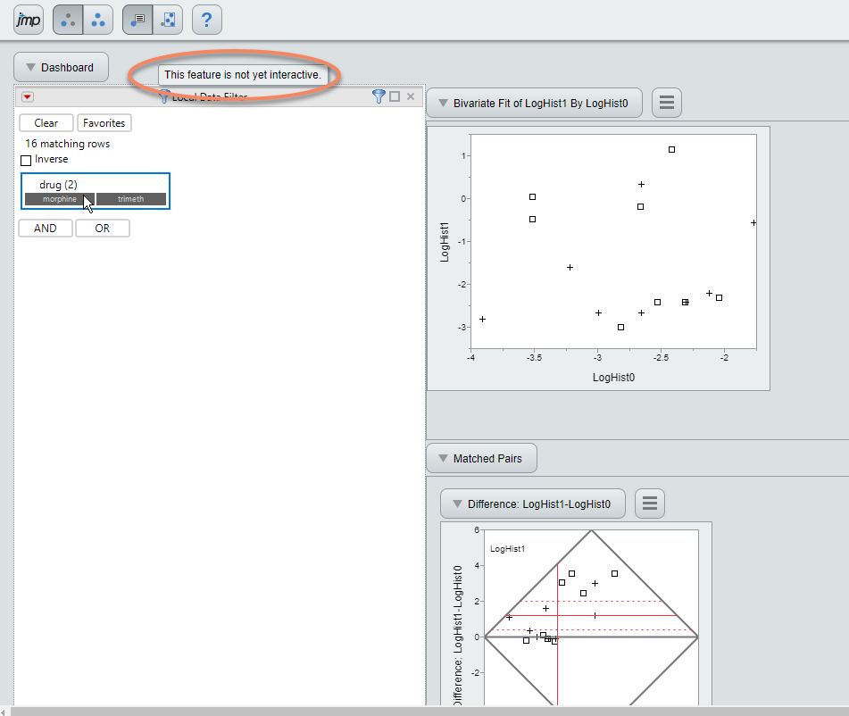Toggle the tooltip labels icon in toolbar
Screen dimensions: 849x716
(x=137, y=20)
